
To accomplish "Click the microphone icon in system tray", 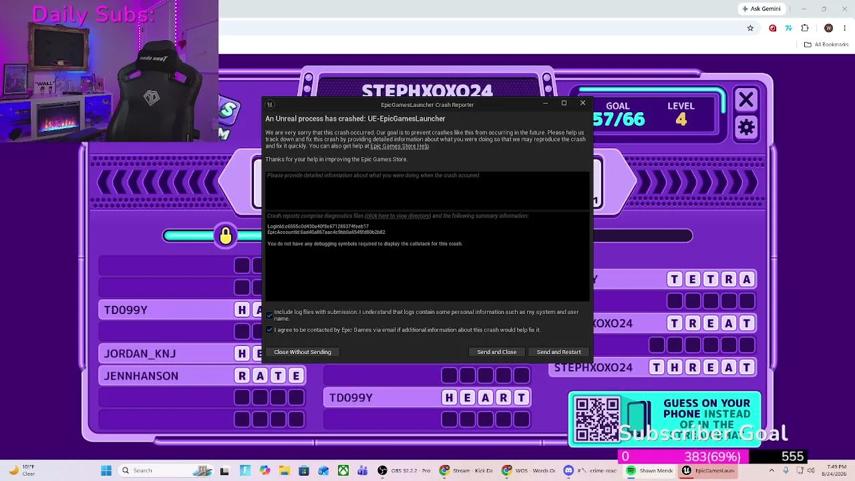I will click(786, 470).
